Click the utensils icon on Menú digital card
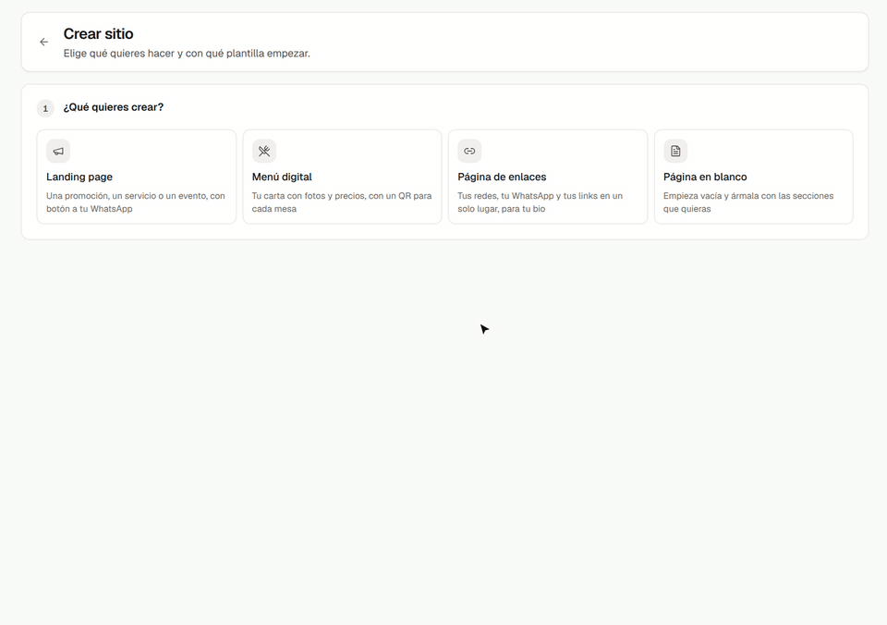Viewport: 887px width, 625px height. tap(264, 151)
